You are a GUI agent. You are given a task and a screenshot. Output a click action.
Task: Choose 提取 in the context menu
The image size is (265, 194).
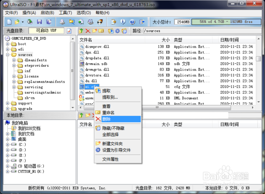[x=118, y=91]
